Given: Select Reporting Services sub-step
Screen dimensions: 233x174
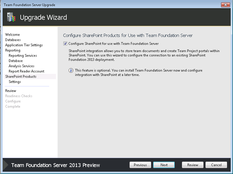Looking at the screenshot, I should click(23, 56).
